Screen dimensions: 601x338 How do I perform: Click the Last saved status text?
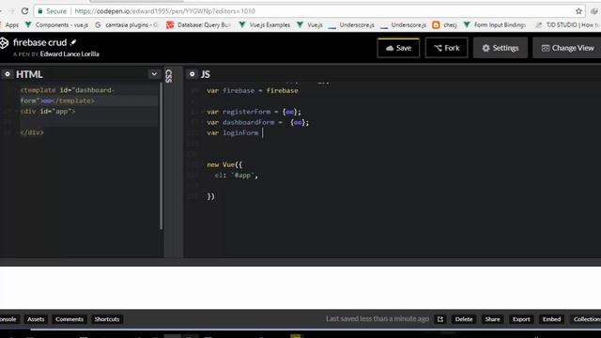click(378, 319)
